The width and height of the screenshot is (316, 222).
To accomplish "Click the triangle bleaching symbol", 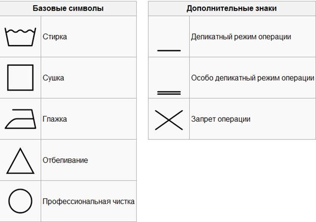I will point(20,161).
